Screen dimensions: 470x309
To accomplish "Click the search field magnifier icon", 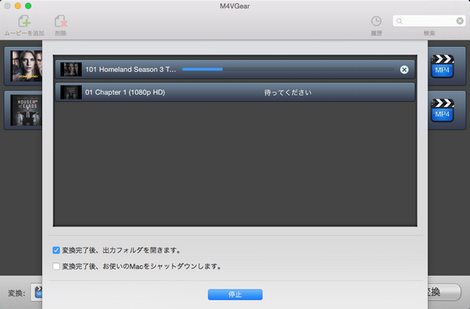I will pyautogui.click(x=399, y=21).
